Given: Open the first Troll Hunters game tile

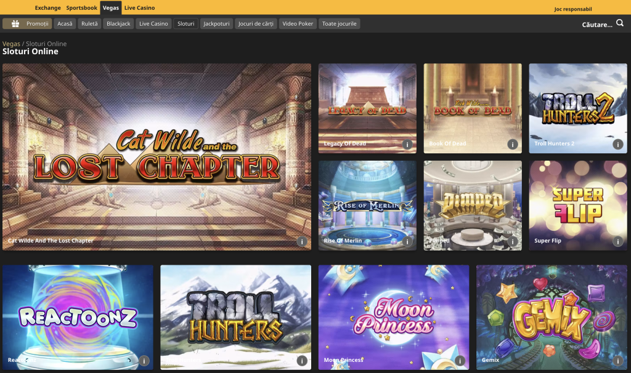Looking at the screenshot, I should coord(236,317).
